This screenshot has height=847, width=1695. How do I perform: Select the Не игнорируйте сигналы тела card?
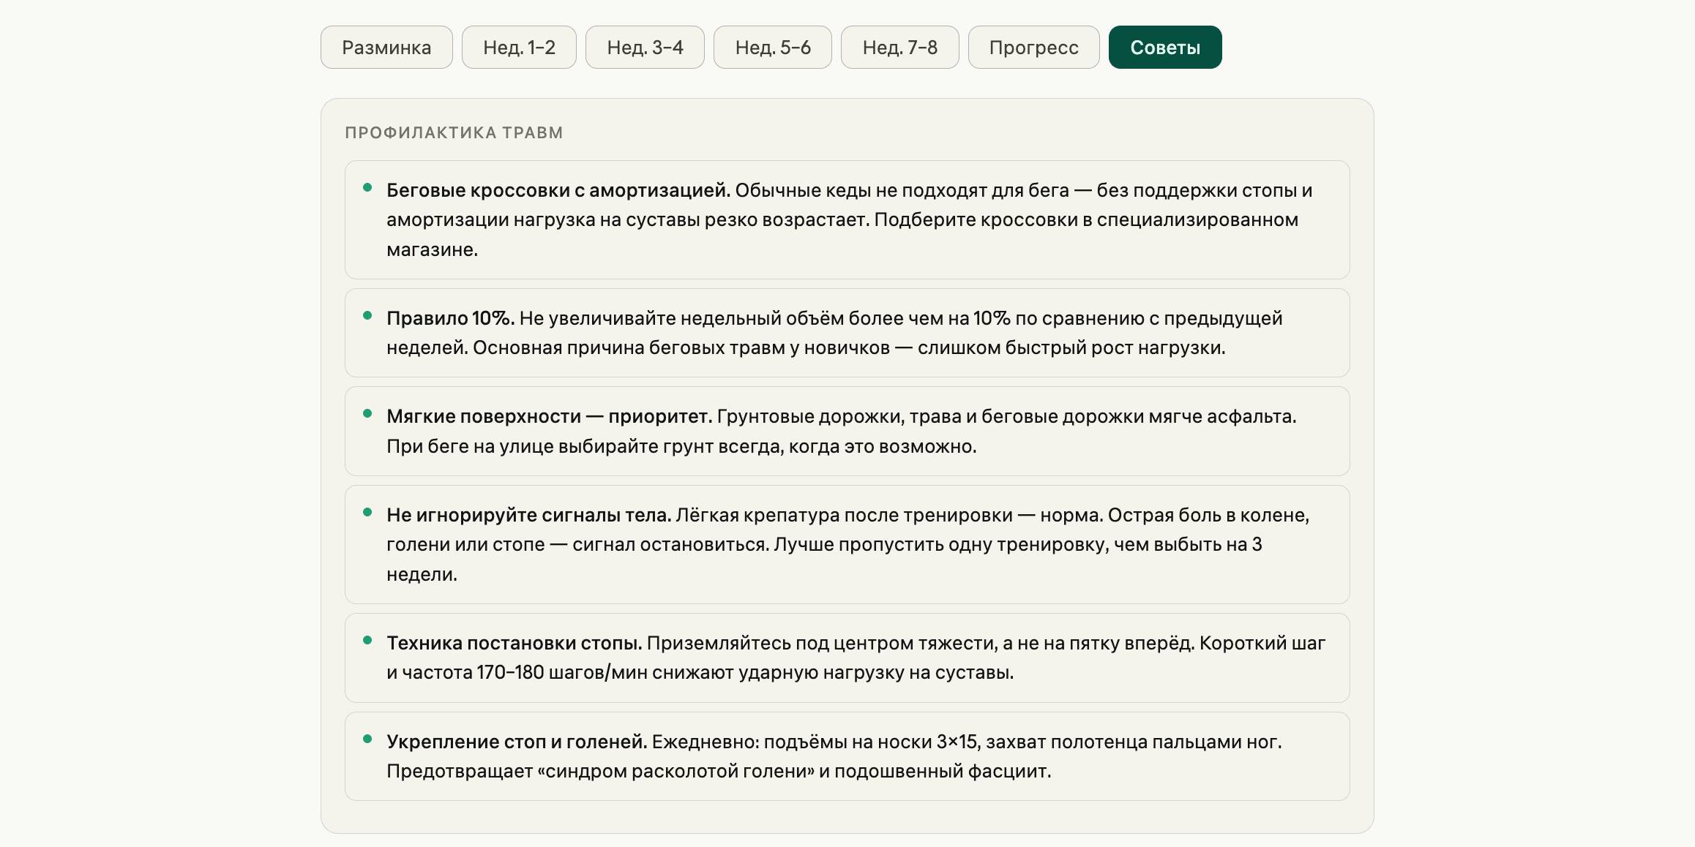[x=847, y=544]
